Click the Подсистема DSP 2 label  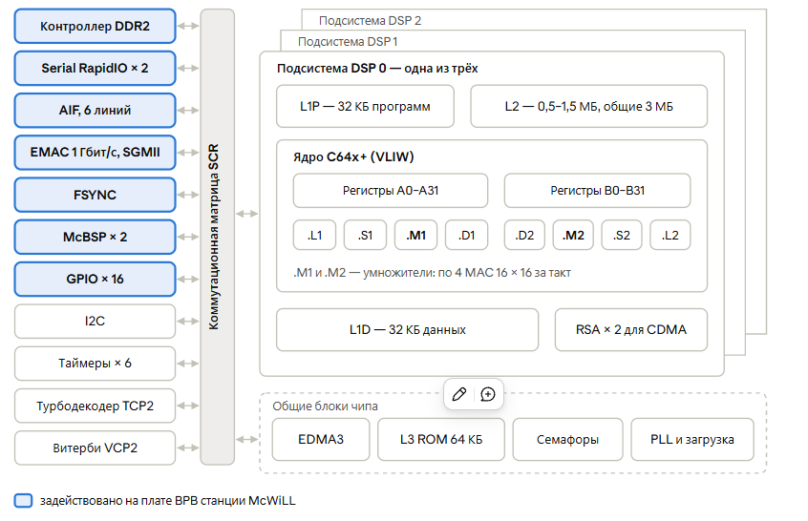370,21
